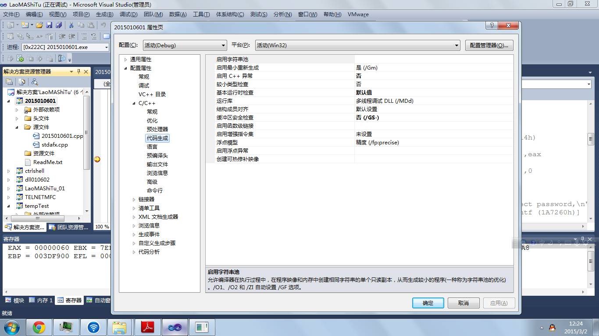Open Google Chrome from the taskbar
This screenshot has height=336, width=599.
pyautogui.click(x=39, y=327)
